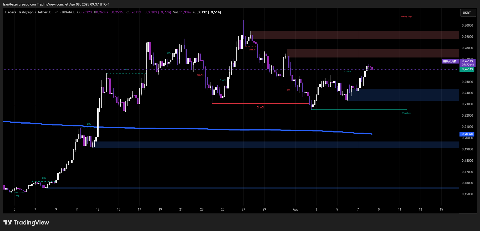This screenshot has height=231, width=480.
Task: Select the Strong High label
Action: click(x=406, y=17)
